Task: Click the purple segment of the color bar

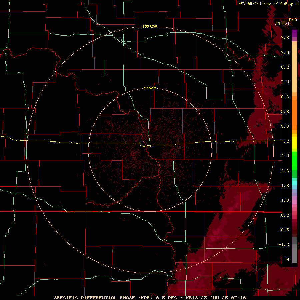Action: pyautogui.click(x=294, y=33)
